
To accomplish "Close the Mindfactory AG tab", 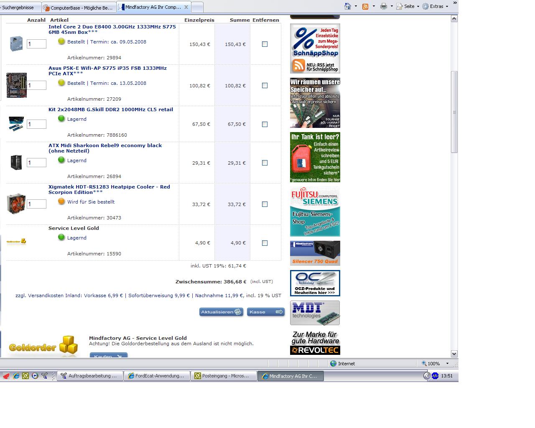I will (186, 7).
